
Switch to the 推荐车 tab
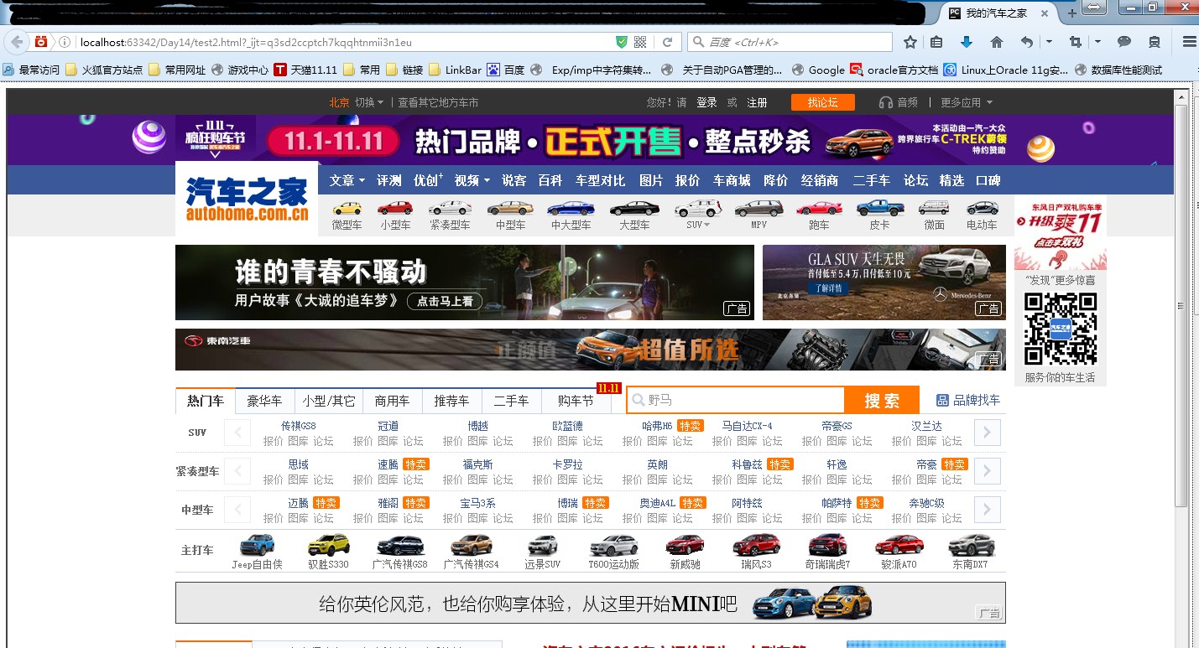pyautogui.click(x=451, y=401)
